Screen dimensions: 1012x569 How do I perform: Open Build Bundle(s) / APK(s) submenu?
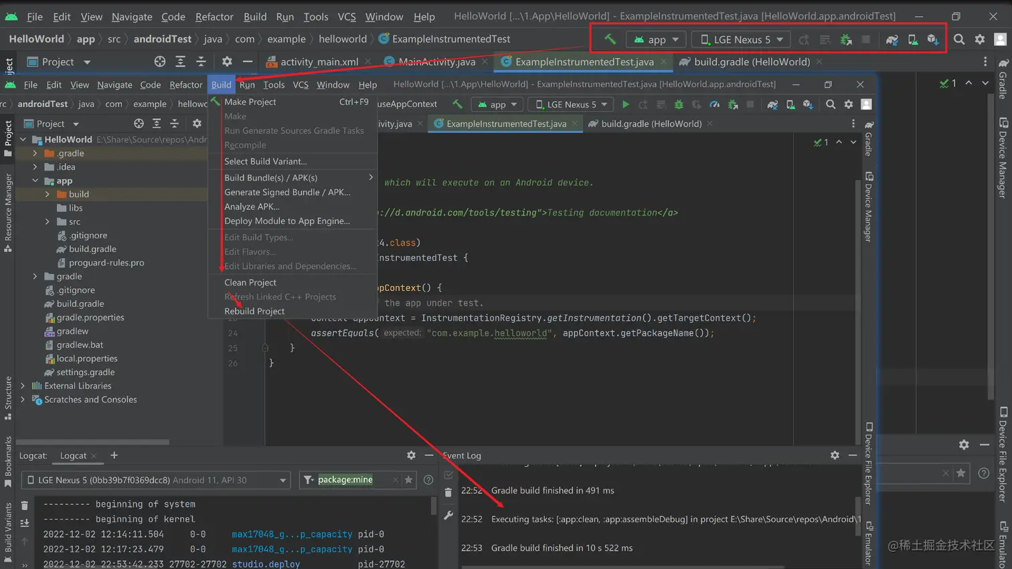[292, 178]
